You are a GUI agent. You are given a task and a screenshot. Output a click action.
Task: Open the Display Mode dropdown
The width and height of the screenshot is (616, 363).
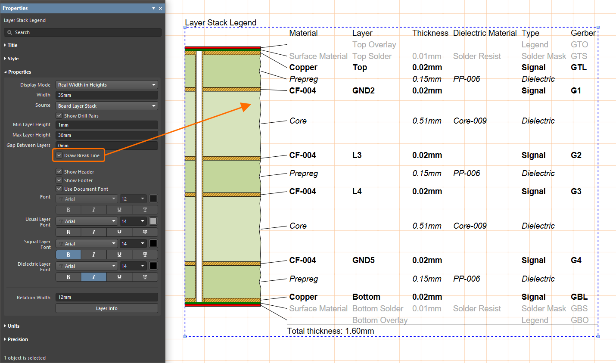click(x=107, y=85)
